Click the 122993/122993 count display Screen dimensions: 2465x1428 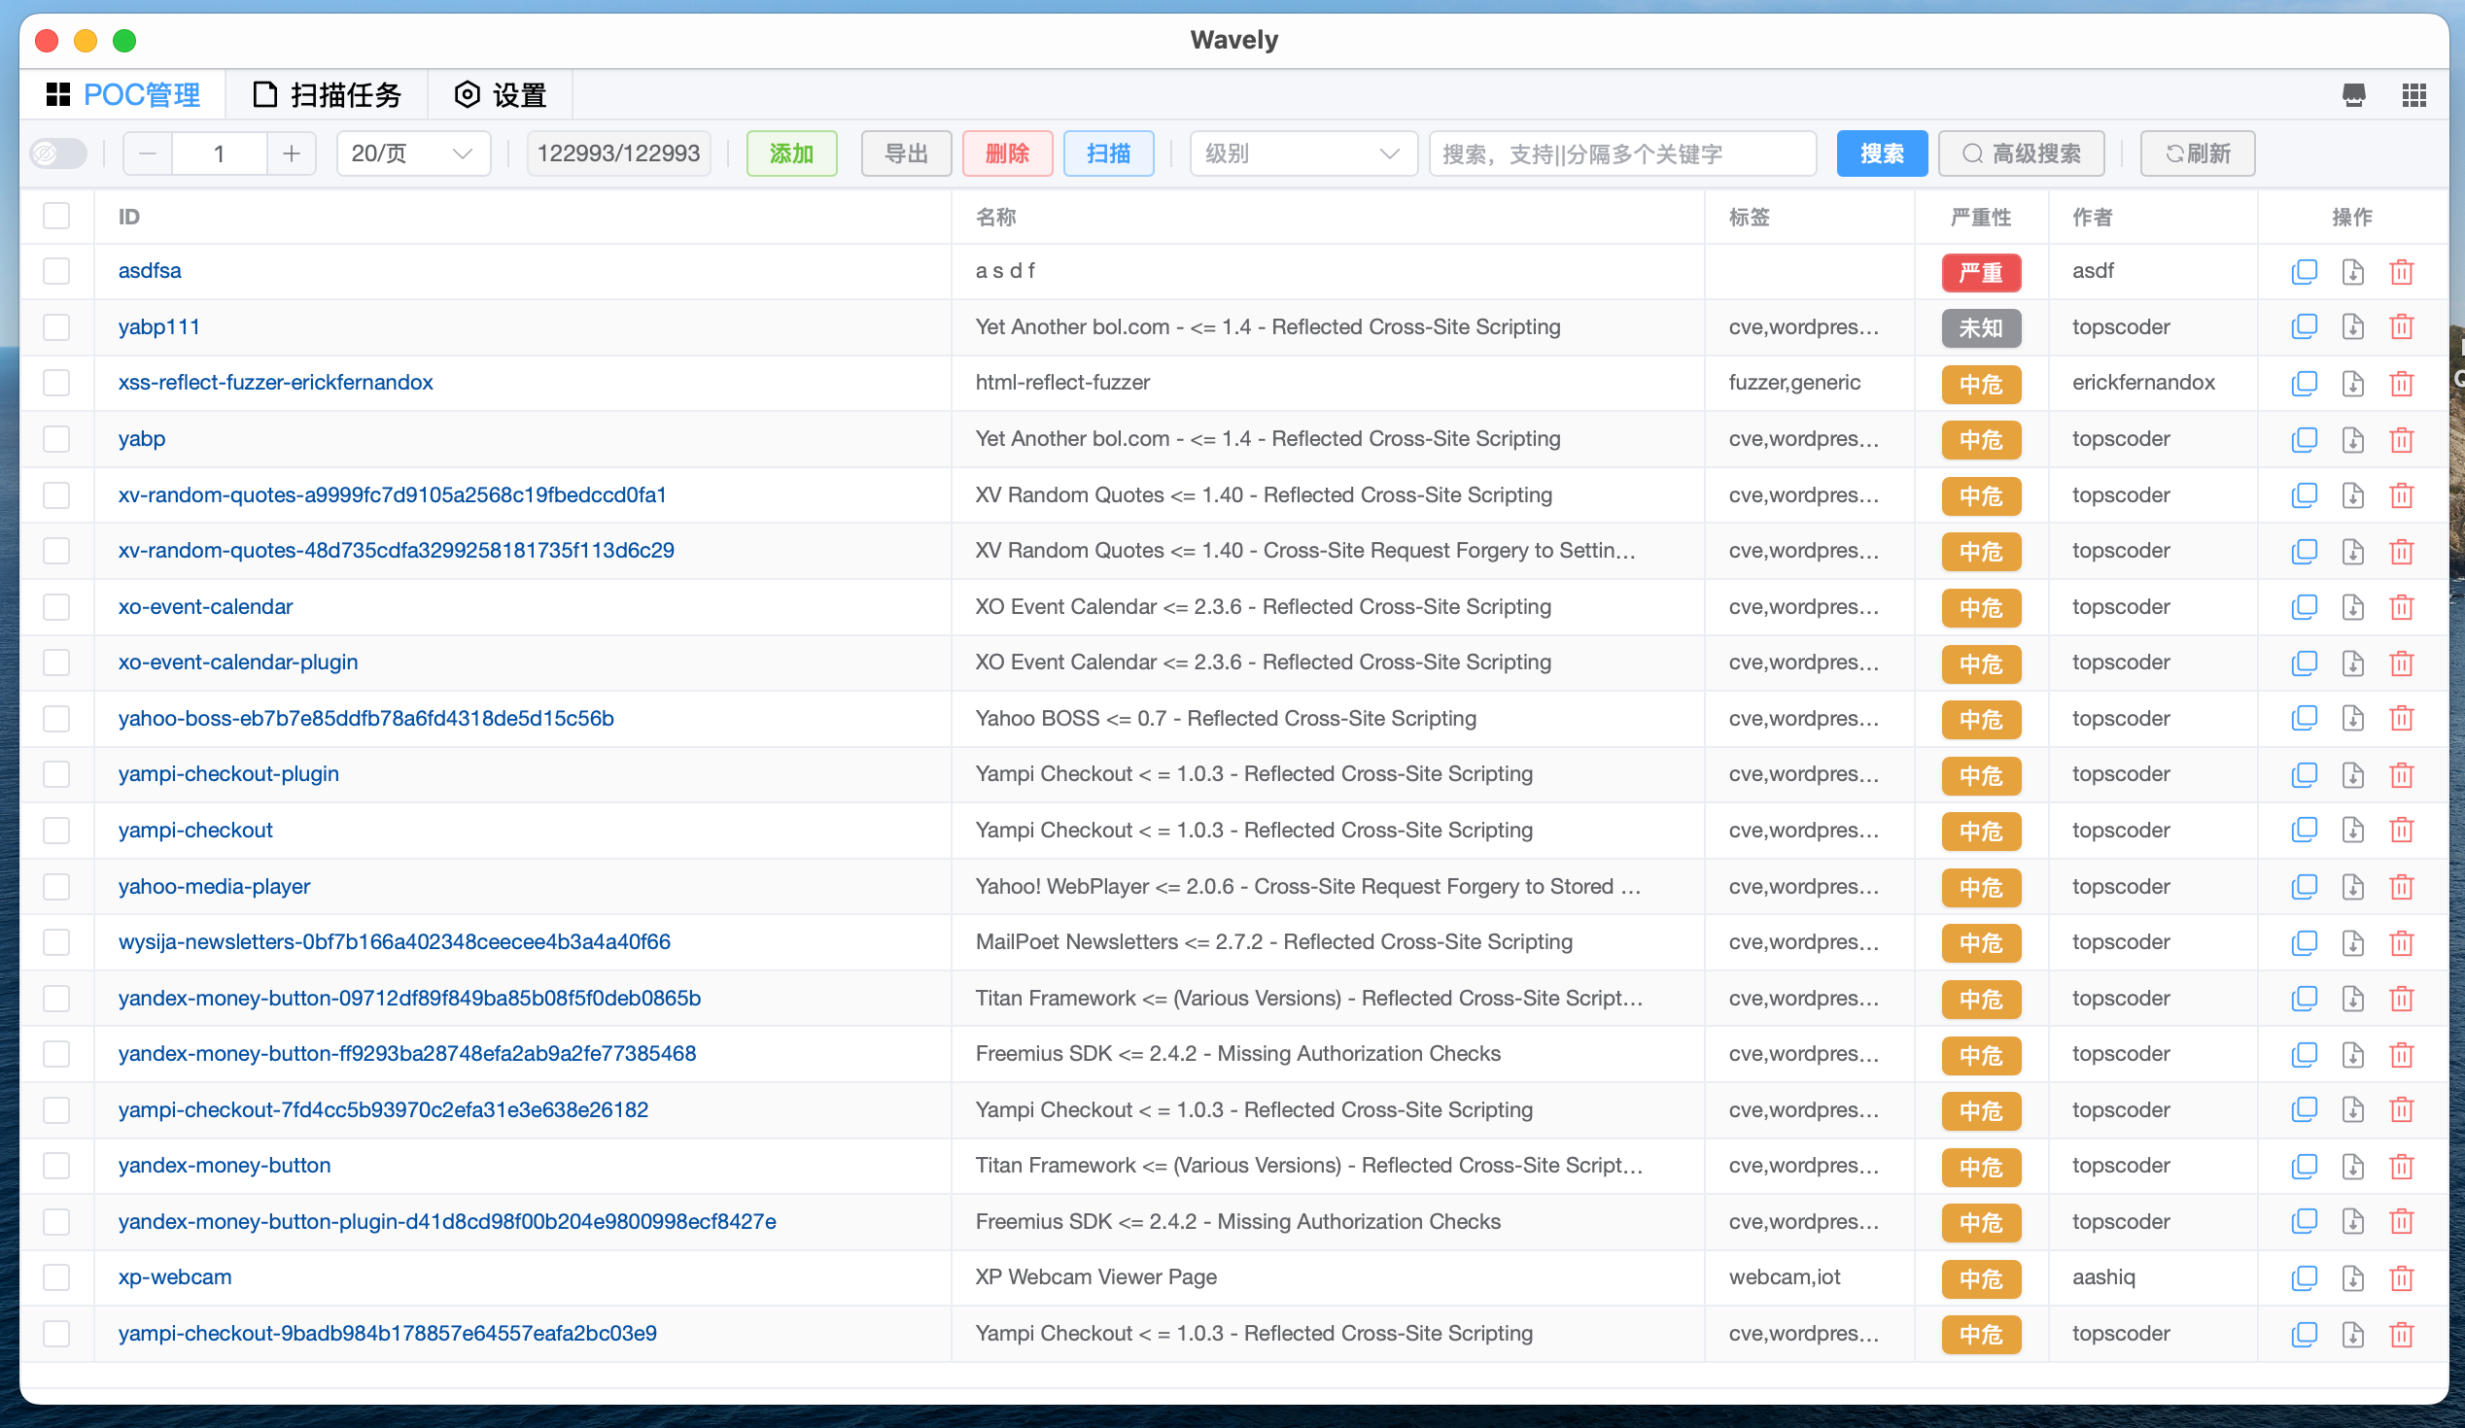coord(618,153)
